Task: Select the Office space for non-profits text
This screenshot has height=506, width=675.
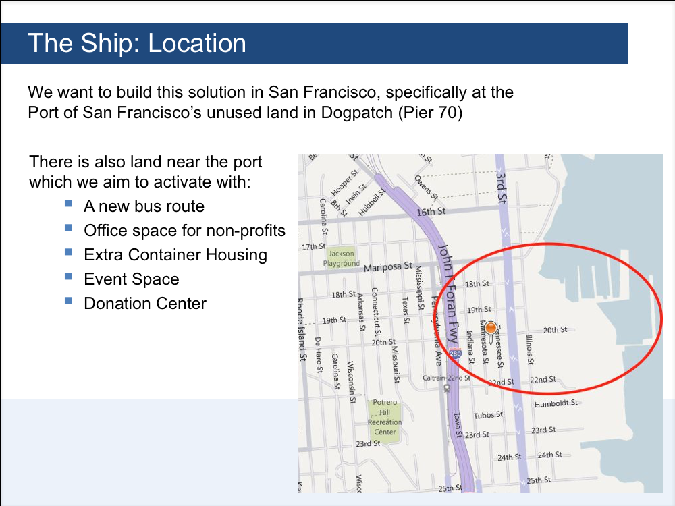Action: click(x=184, y=231)
